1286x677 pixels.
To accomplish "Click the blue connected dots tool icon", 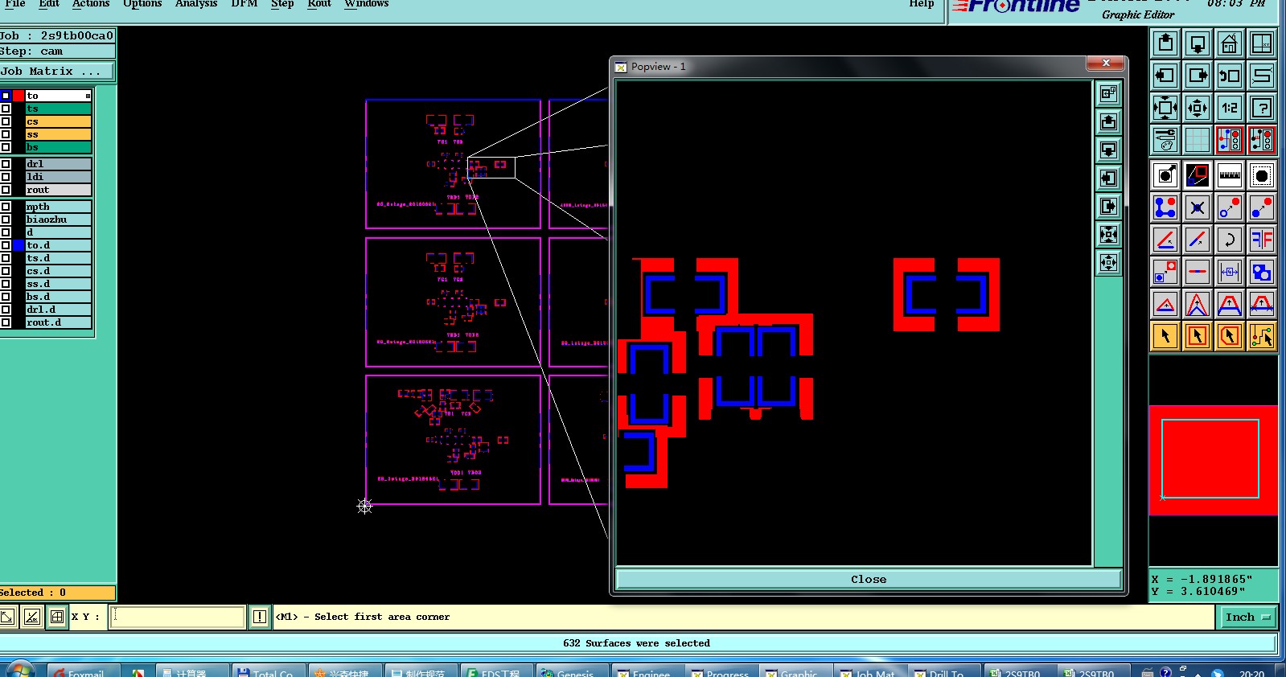I will pyautogui.click(x=1165, y=207).
